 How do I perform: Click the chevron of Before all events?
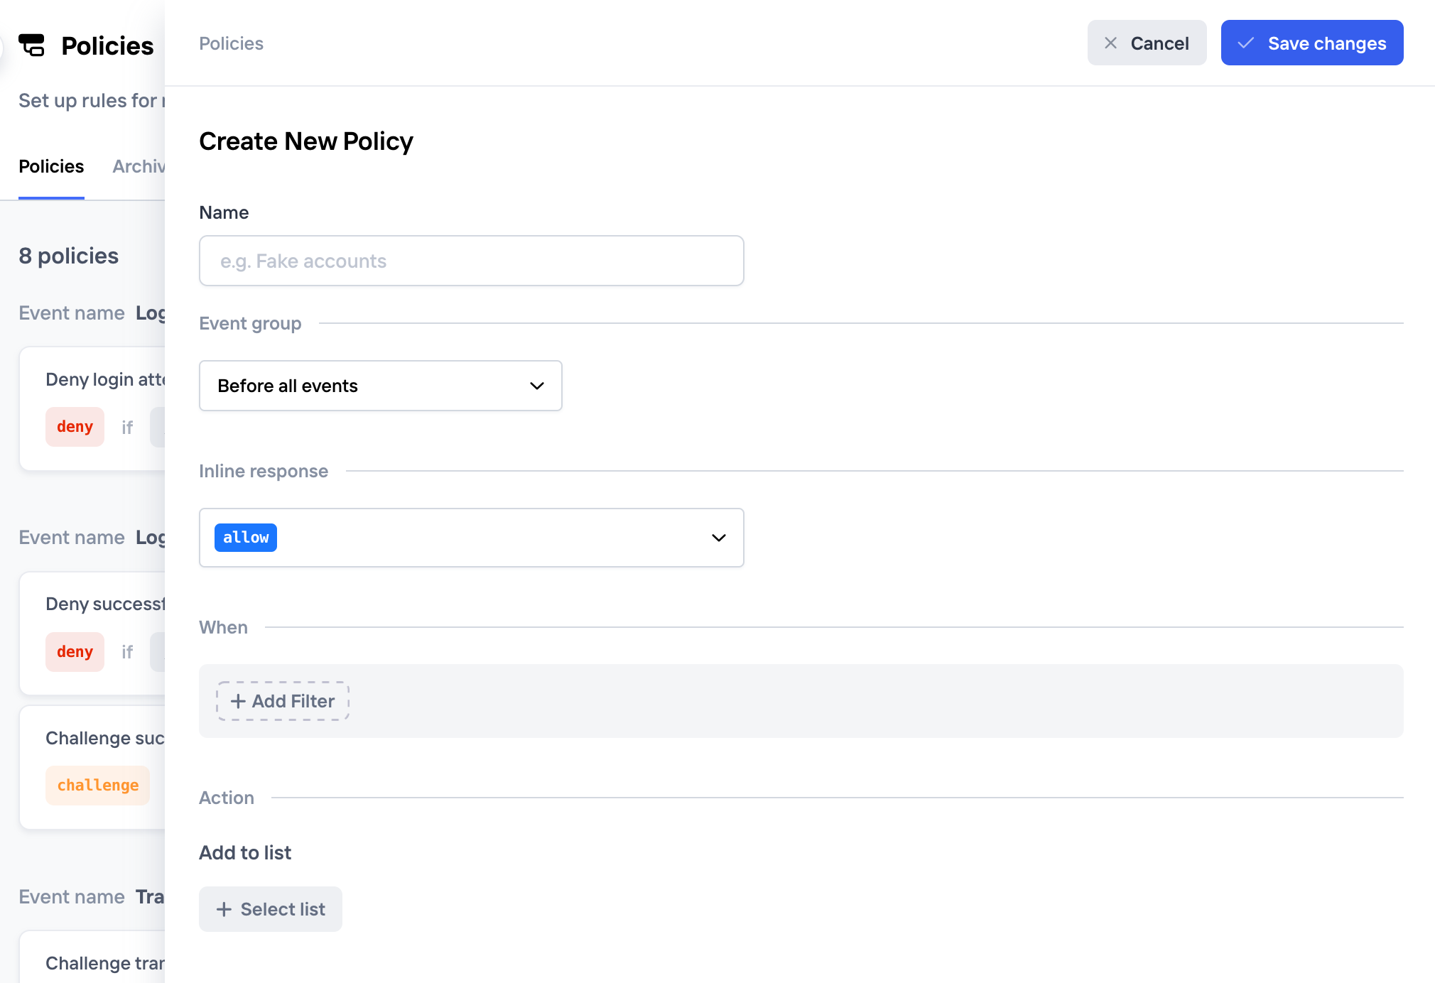coord(537,386)
